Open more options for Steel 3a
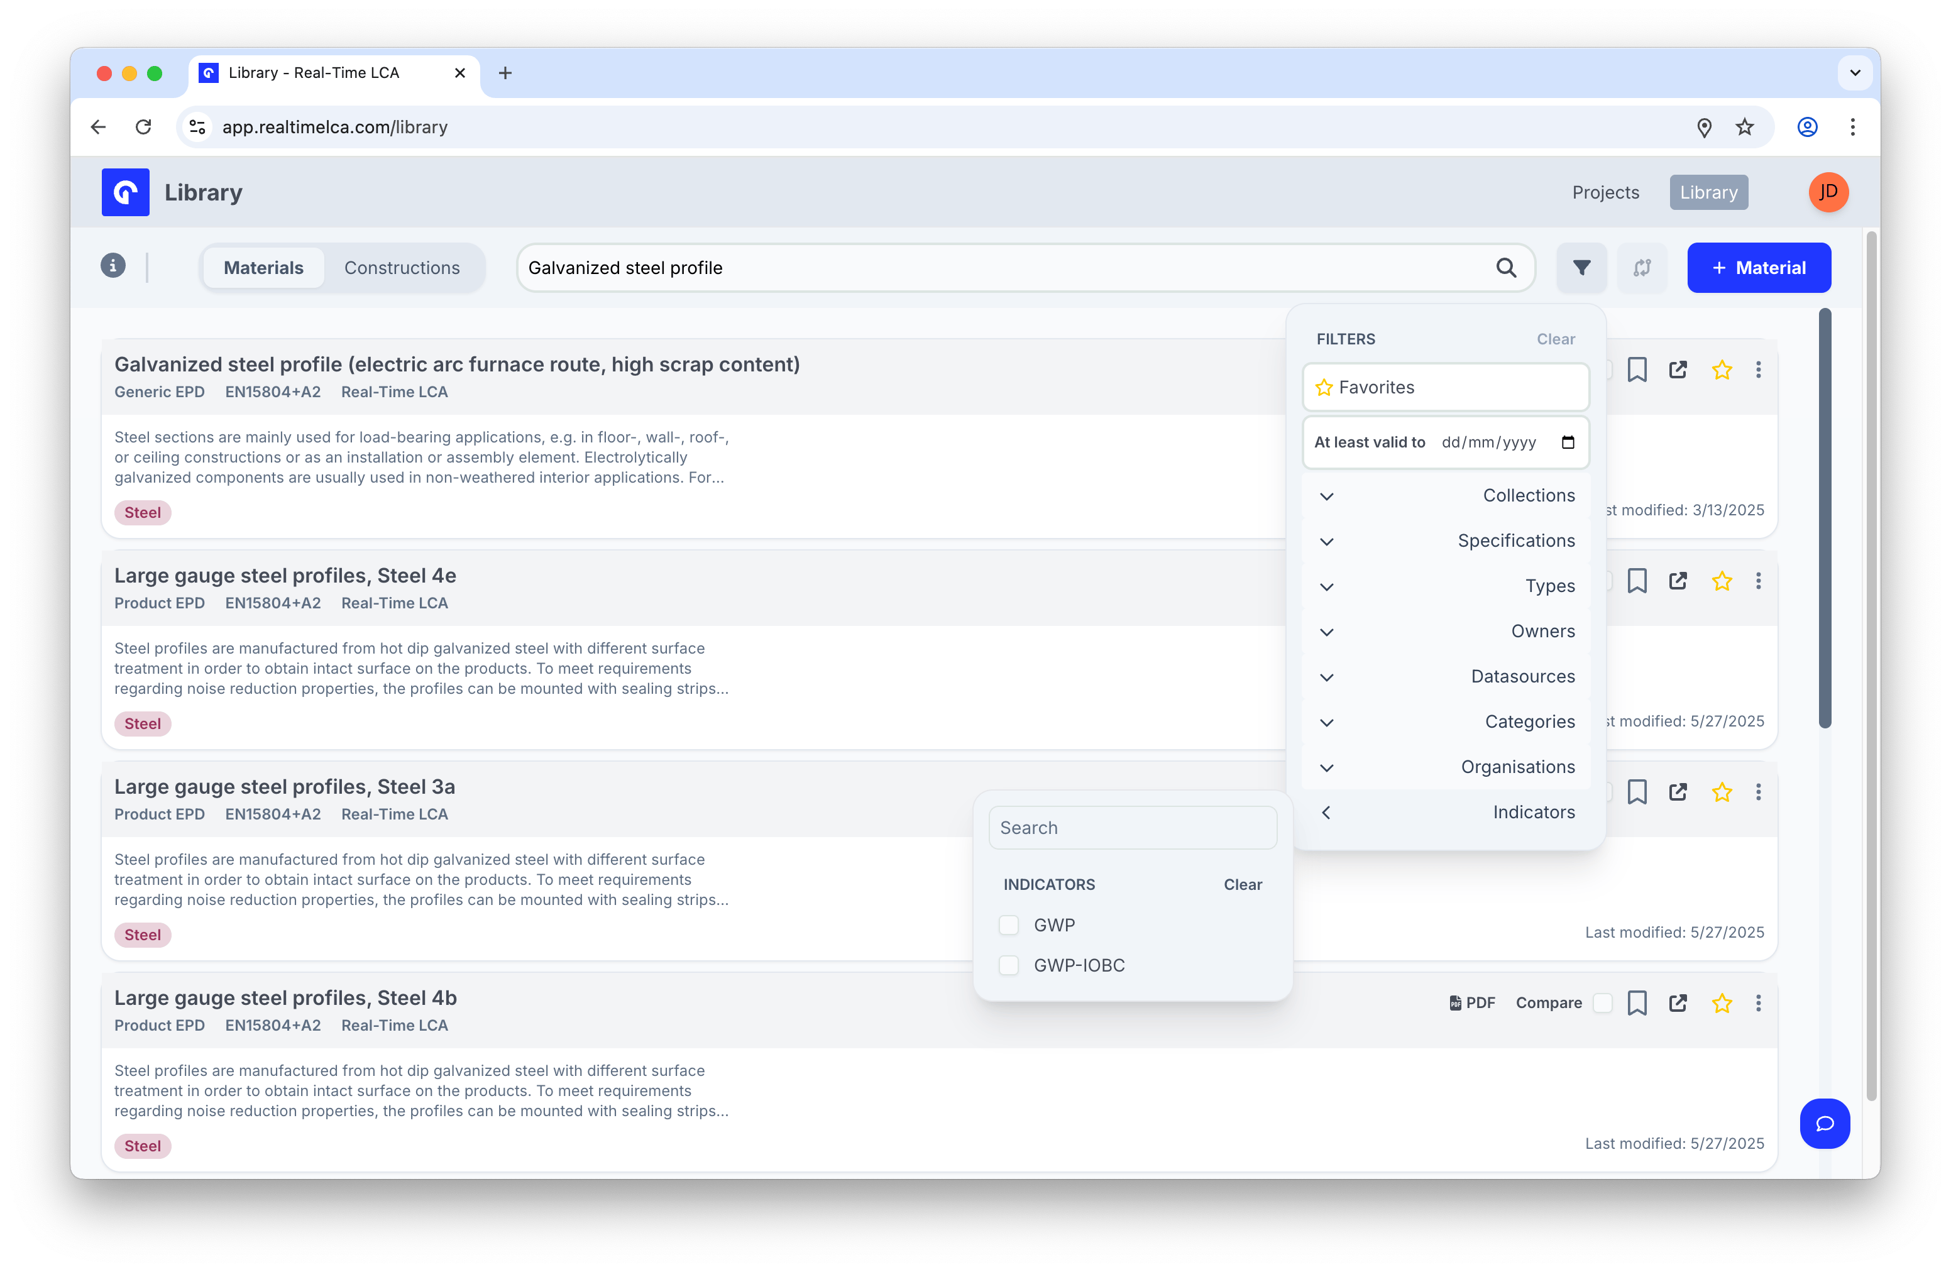The width and height of the screenshot is (1951, 1272). coord(1759,792)
